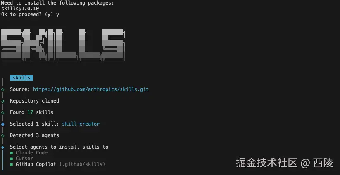Viewport: 340px width, 175px height.
Task: Click the SKILLS ASCII art logo
Action: pos(63,45)
